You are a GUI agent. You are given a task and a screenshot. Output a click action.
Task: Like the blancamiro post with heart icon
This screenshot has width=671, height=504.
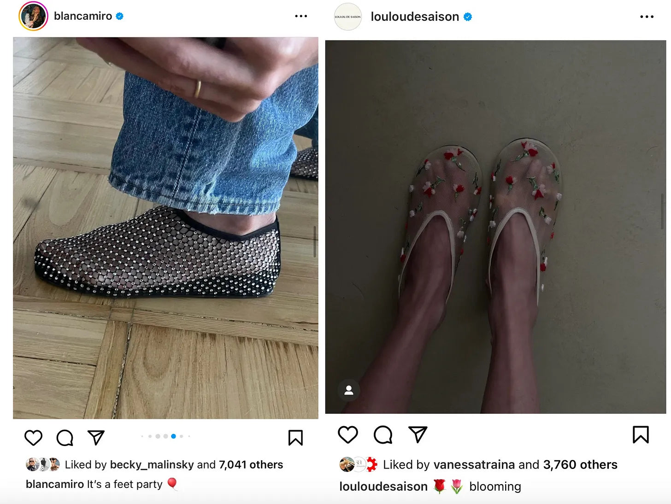pyautogui.click(x=33, y=437)
